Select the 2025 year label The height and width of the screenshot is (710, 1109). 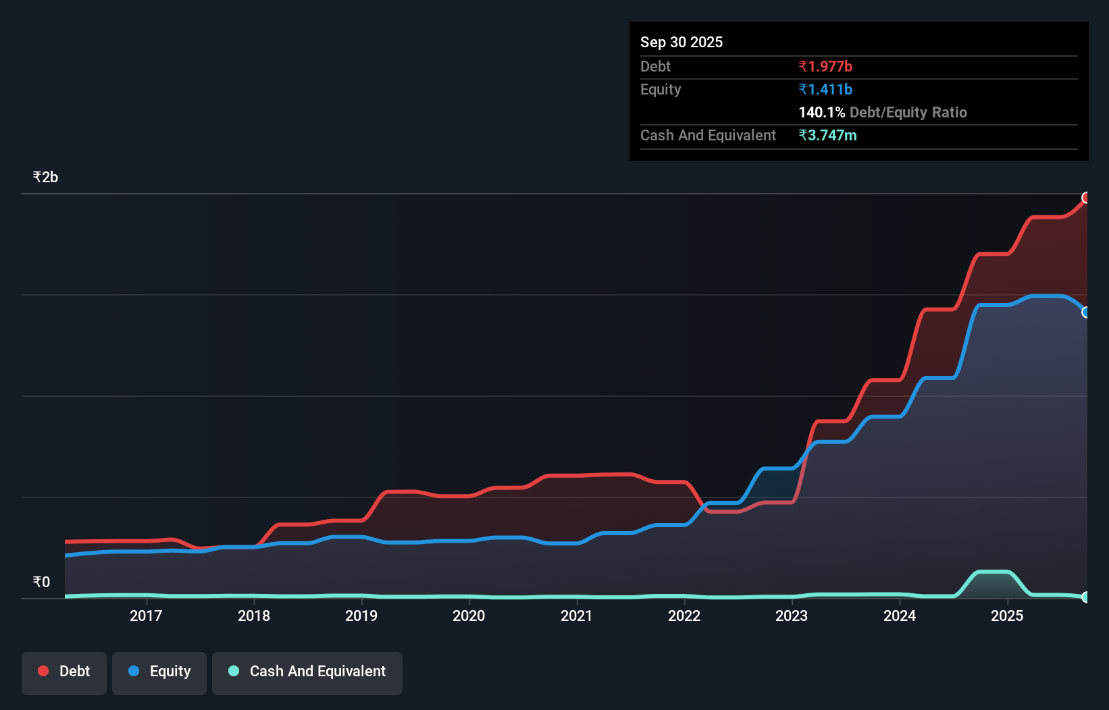(1007, 616)
